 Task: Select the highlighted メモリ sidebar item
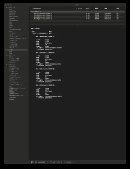pos(17,50)
